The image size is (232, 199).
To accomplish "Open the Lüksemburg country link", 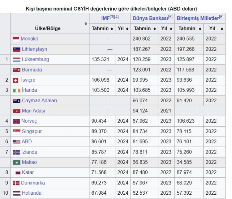I will (x=35, y=59).
